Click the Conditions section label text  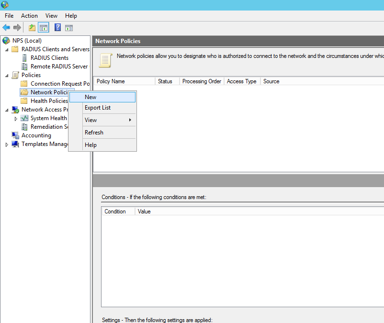click(x=154, y=197)
